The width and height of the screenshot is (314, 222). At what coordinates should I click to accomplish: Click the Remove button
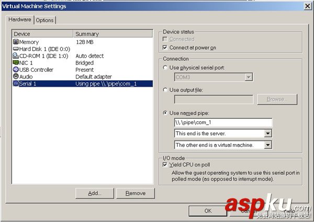pos(136,193)
